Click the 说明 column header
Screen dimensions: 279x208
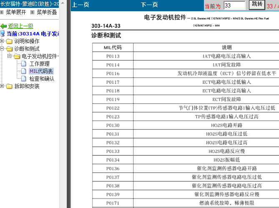click(226, 47)
